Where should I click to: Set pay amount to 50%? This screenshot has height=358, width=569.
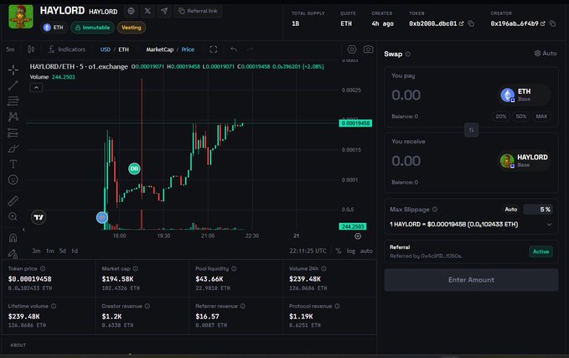tap(521, 117)
